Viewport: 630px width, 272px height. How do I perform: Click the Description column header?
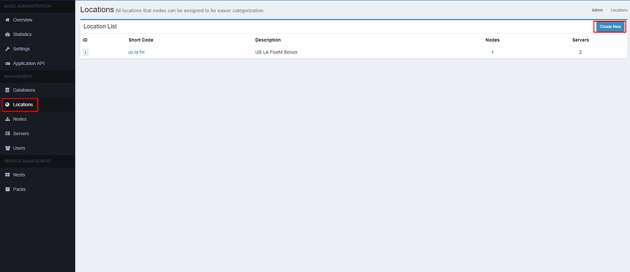(268, 40)
